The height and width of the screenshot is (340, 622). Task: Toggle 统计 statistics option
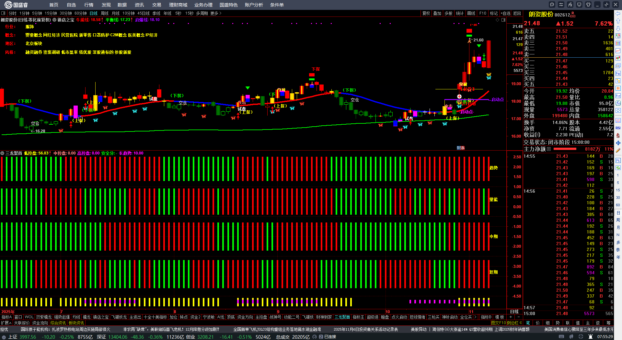(460, 13)
